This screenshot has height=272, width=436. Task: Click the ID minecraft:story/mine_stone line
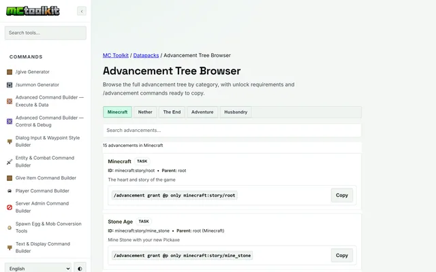[x=138, y=231]
